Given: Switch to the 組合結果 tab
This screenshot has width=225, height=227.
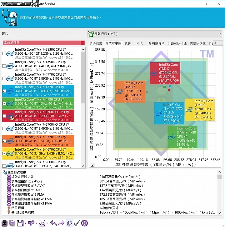Looking at the screenshot, I should (x=96, y=43).
